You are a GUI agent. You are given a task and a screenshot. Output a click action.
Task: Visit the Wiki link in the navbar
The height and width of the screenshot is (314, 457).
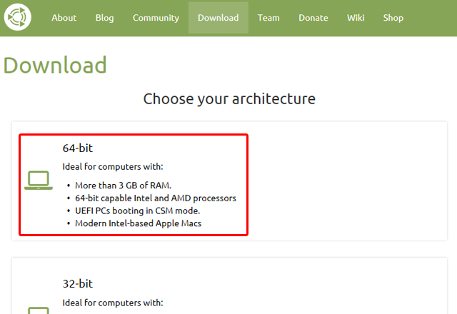point(356,18)
